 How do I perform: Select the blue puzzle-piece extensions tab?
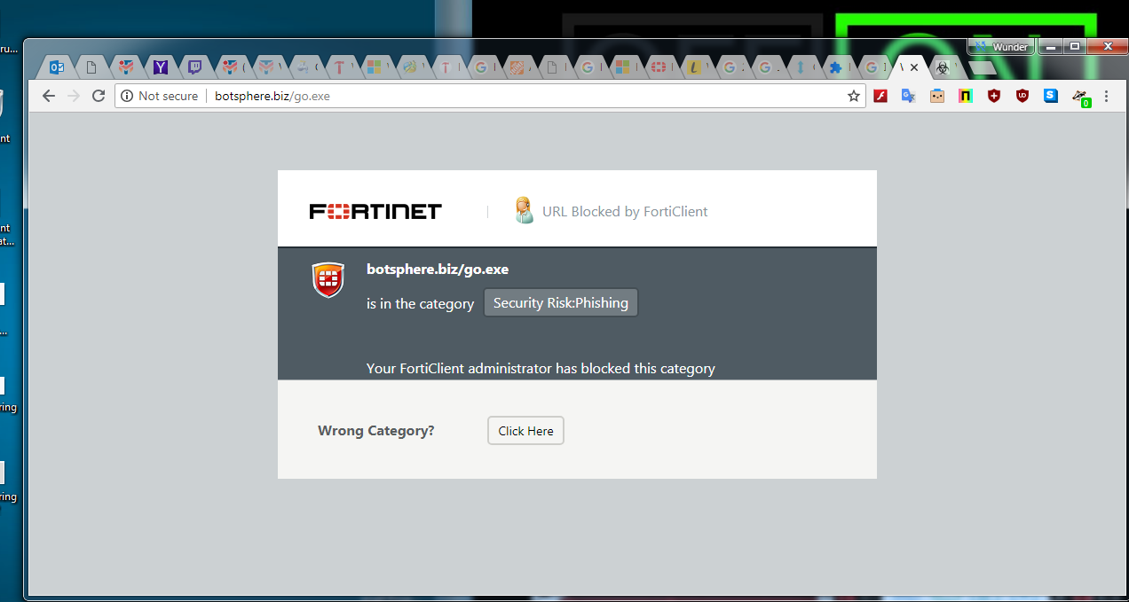point(835,66)
